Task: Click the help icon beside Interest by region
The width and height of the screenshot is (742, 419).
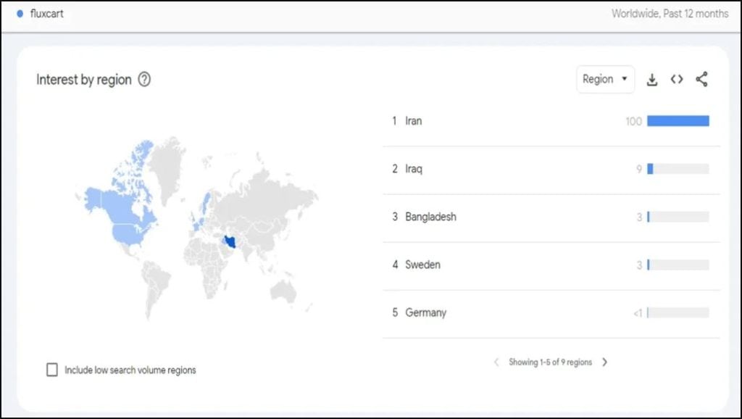Action: (144, 80)
